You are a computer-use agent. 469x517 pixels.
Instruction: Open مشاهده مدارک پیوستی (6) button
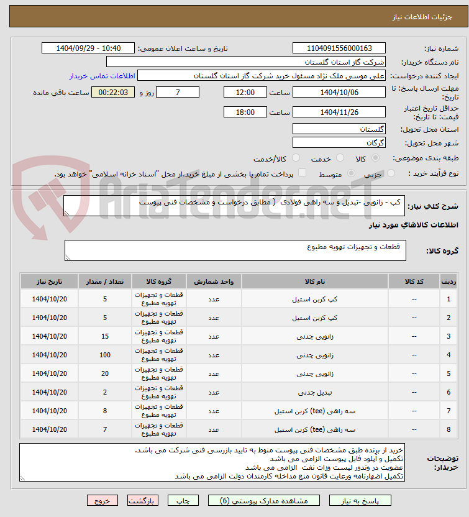[263, 500]
